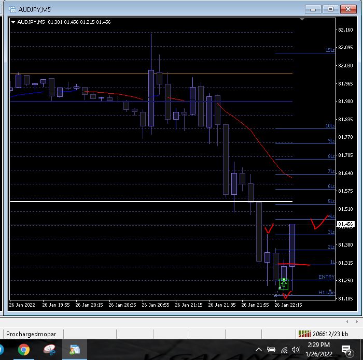Select the 6Ls level label

click(x=331, y=186)
